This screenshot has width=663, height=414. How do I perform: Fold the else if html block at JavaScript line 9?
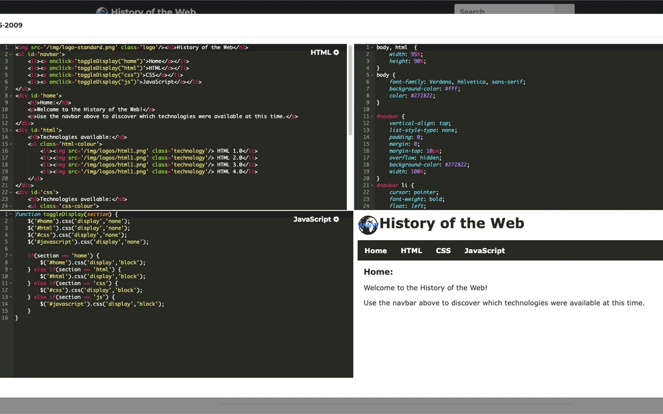[11, 270]
